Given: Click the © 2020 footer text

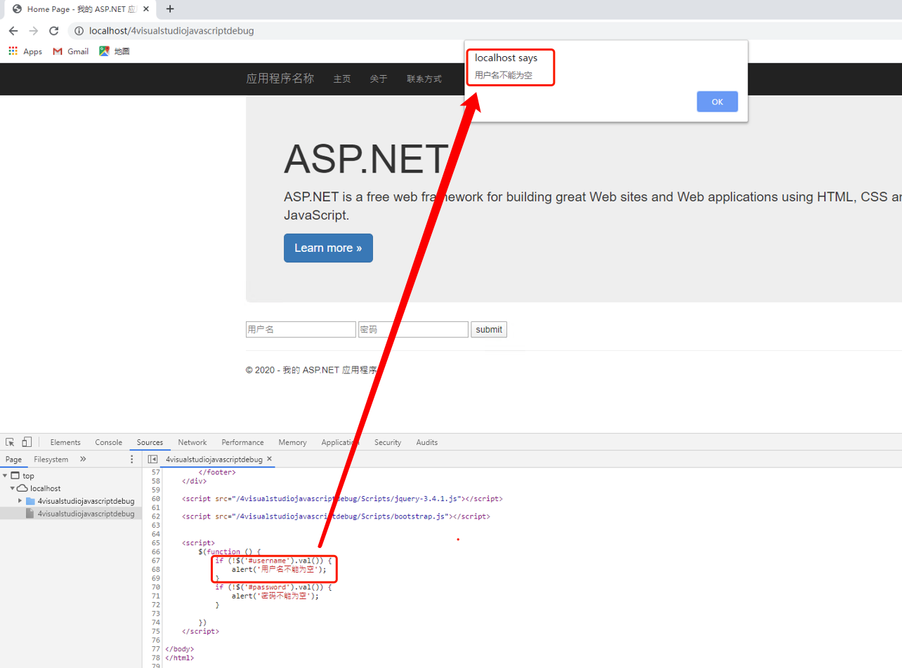Looking at the screenshot, I should [312, 370].
